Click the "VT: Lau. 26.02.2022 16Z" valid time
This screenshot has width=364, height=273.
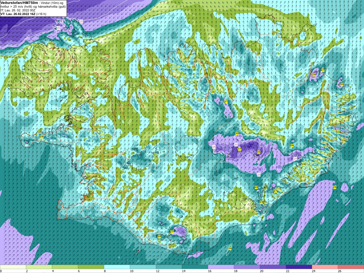[18, 14]
